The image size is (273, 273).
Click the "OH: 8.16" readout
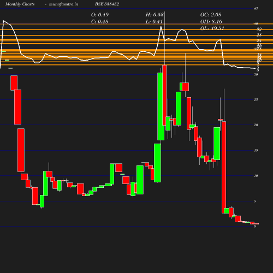pos(211,22)
